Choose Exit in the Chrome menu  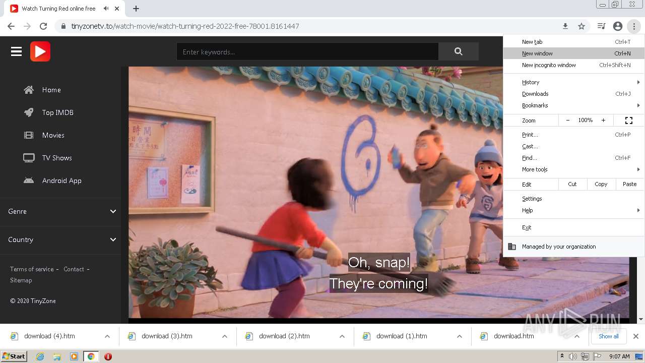tap(573, 227)
